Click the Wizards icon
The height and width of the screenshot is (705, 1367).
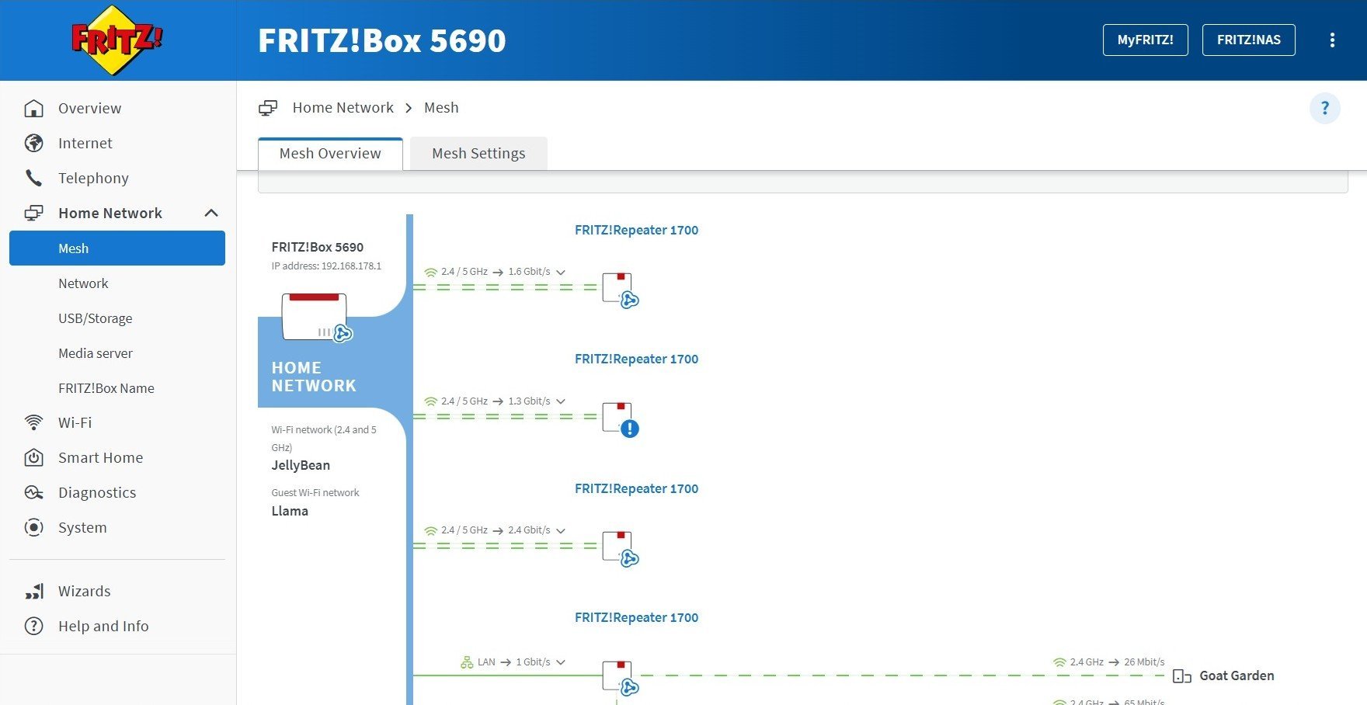33,591
